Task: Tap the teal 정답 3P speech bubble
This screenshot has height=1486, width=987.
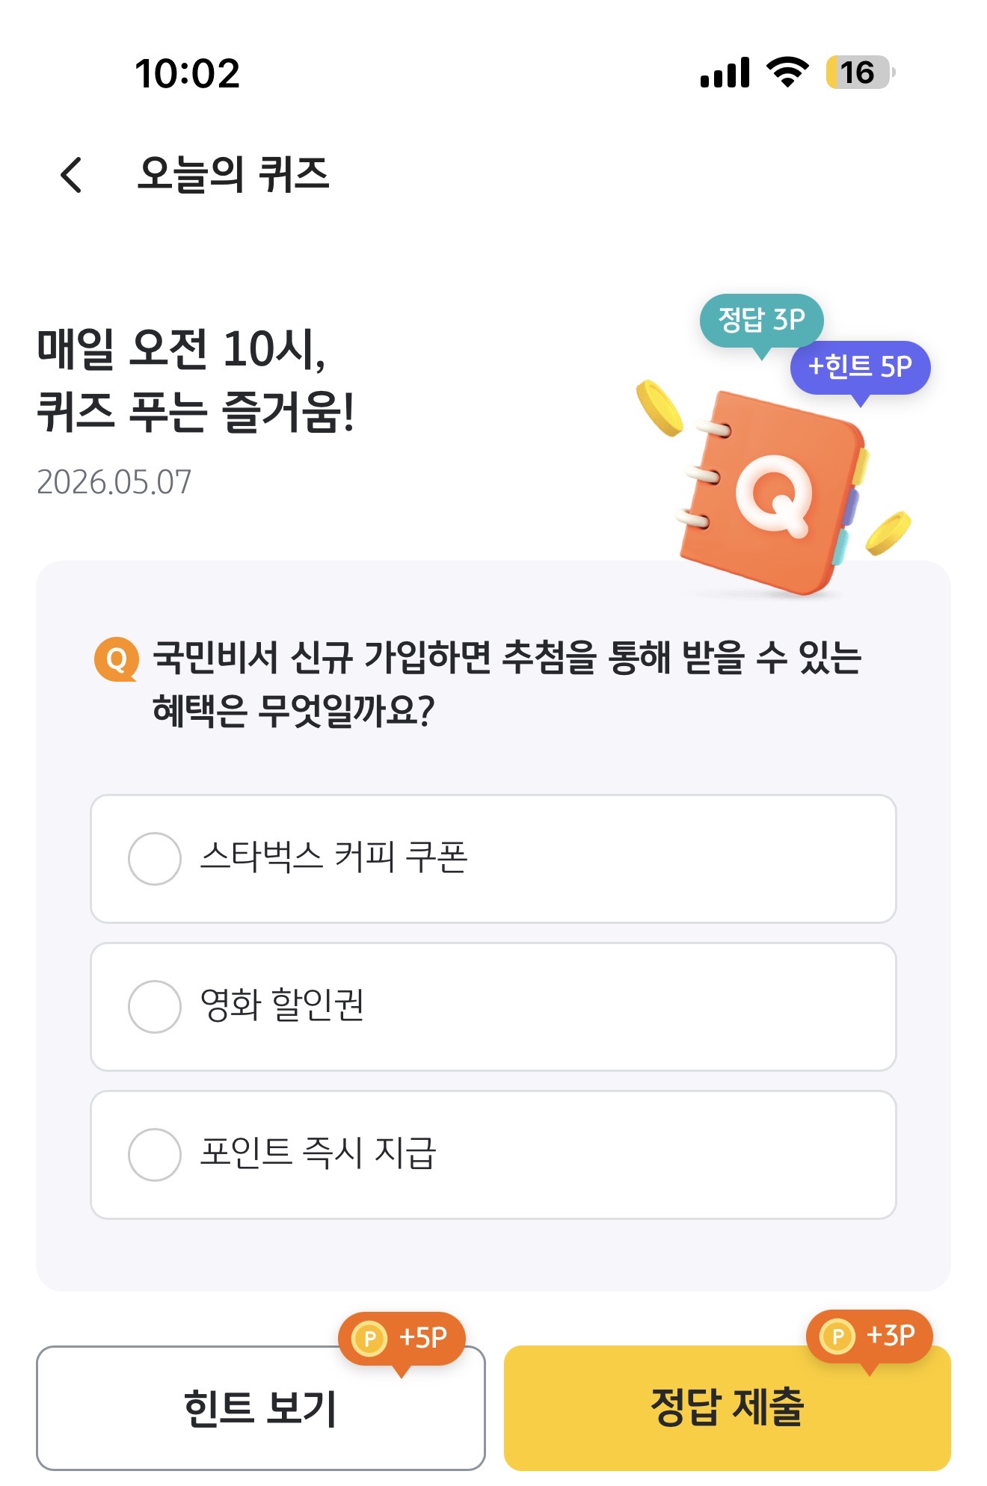Action: coord(761,321)
